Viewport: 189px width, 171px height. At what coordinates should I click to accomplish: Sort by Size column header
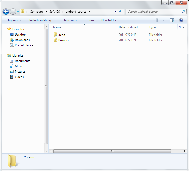coord(182,27)
